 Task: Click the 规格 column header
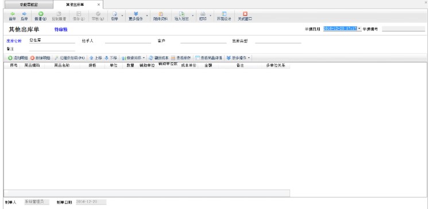pos(92,66)
